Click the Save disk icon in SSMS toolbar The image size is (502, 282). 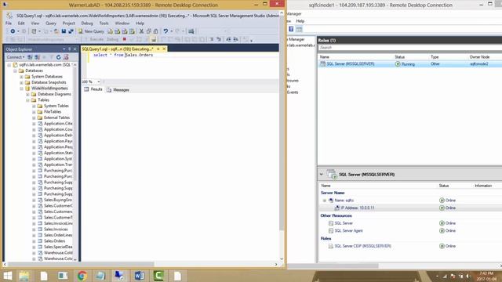64,31
